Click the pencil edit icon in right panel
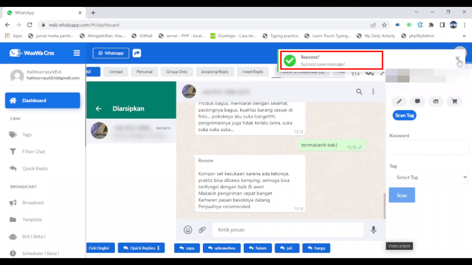 tap(399, 101)
